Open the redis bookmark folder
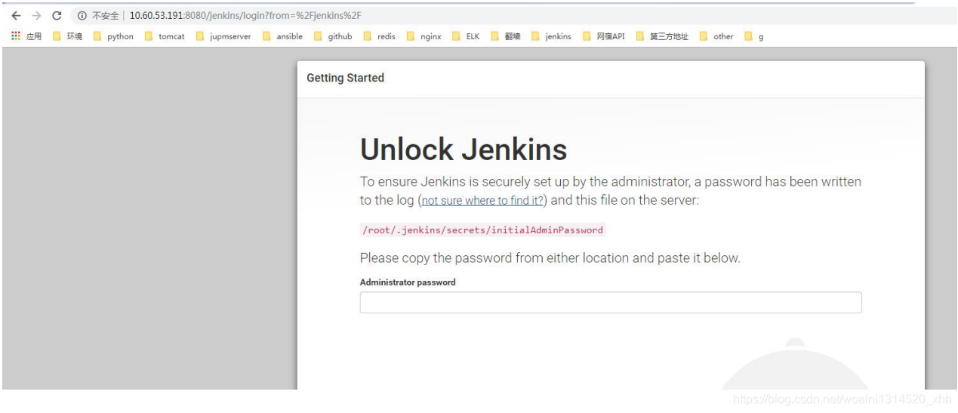Image resolution: width=958 pixels, height=413 pixels. click(380, 36)
